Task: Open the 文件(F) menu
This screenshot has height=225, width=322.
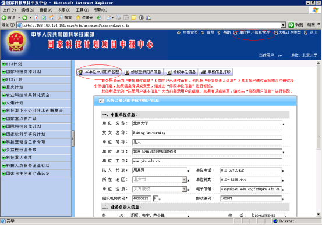Action: [9, 10]
